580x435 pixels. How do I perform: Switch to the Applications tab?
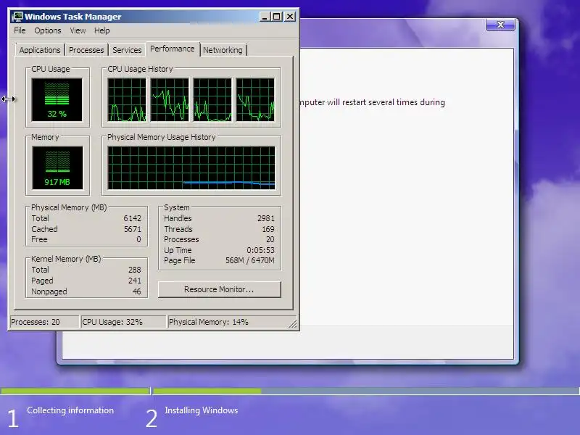[40, 50]
